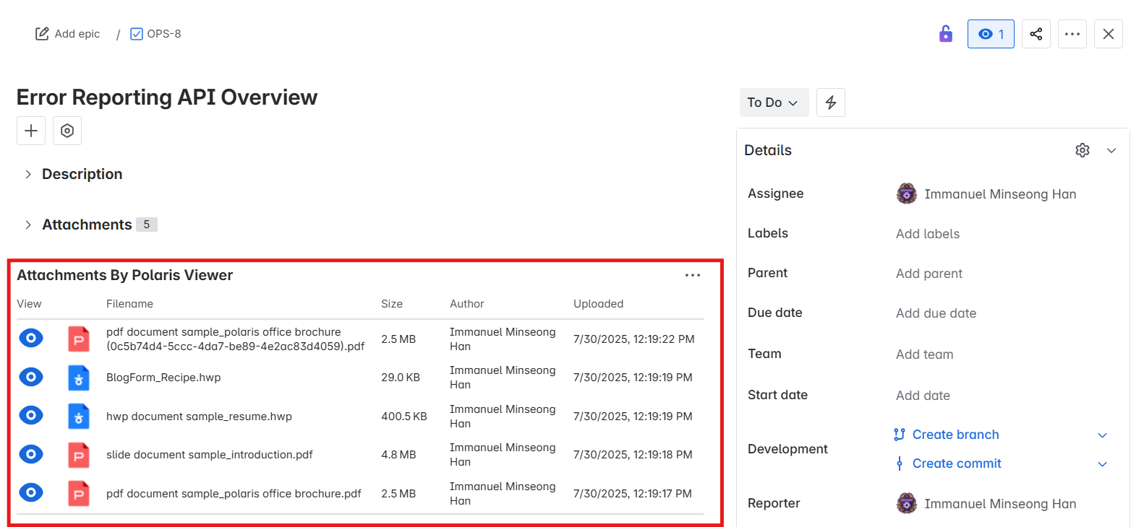The height and width of the screenshot is (527, 1144).
Task: Click the Details panel heading
Action: click(768, 150)
